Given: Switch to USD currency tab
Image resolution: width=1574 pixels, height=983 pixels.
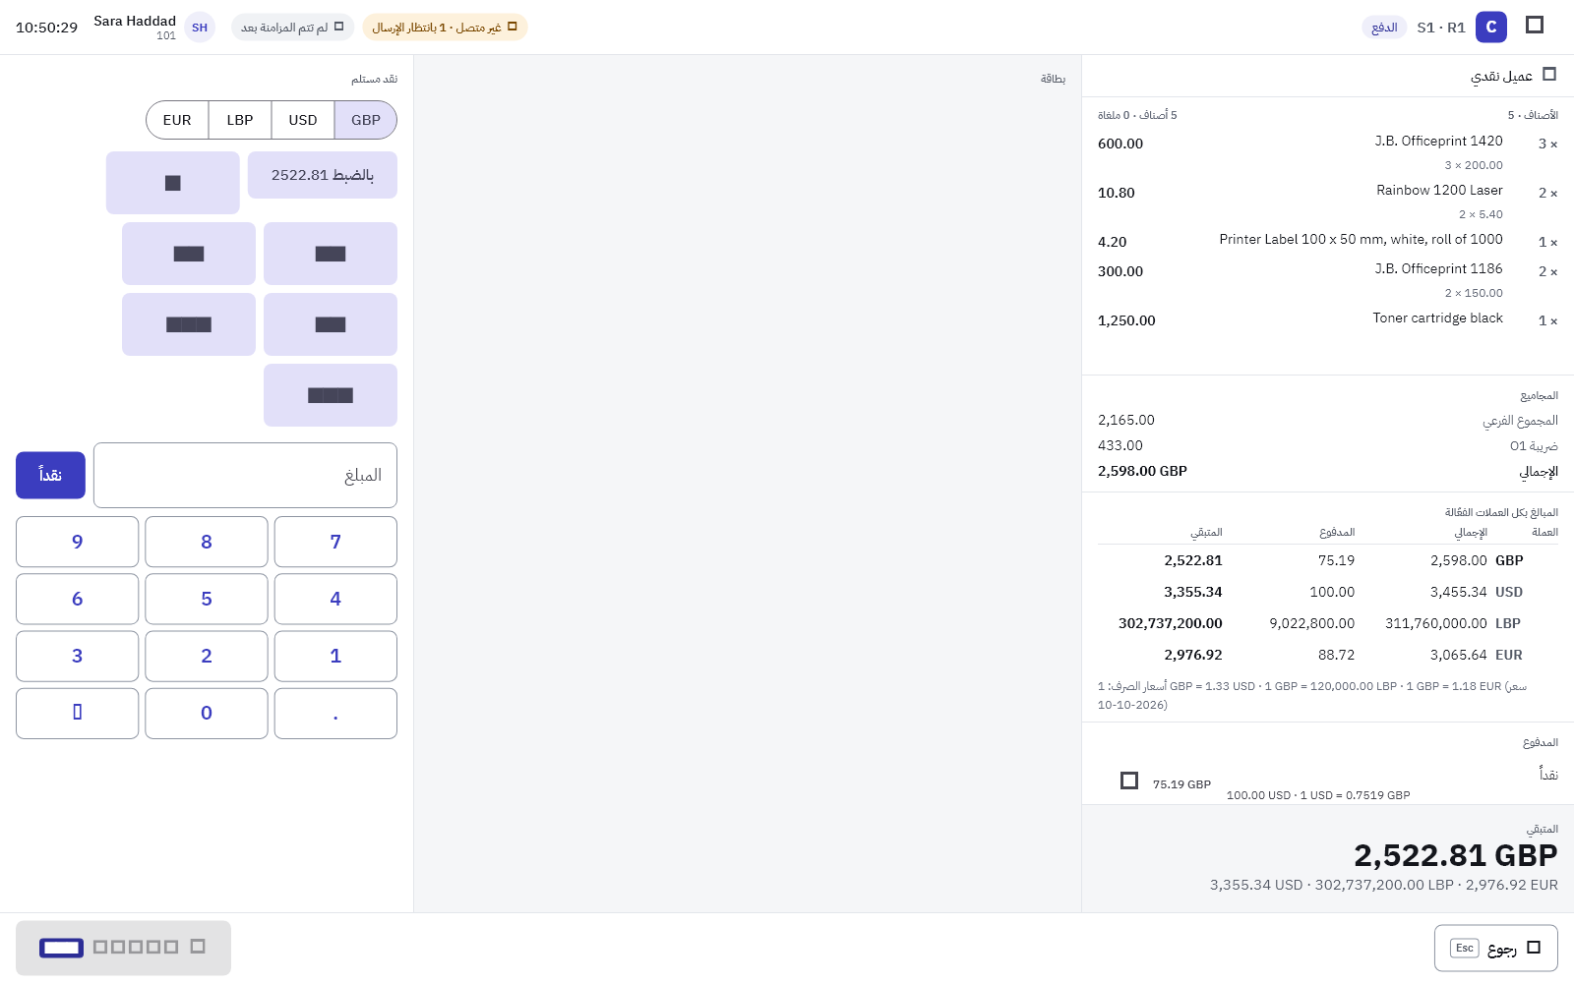Looking at the screenshot, I should [x=303, y=120].
